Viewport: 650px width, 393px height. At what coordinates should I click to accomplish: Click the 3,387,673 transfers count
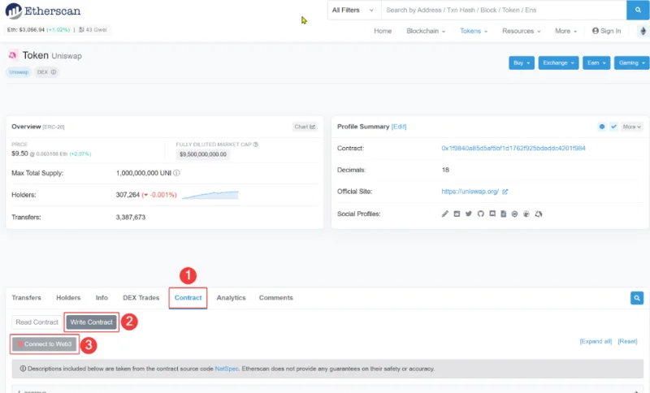[131, 218]
